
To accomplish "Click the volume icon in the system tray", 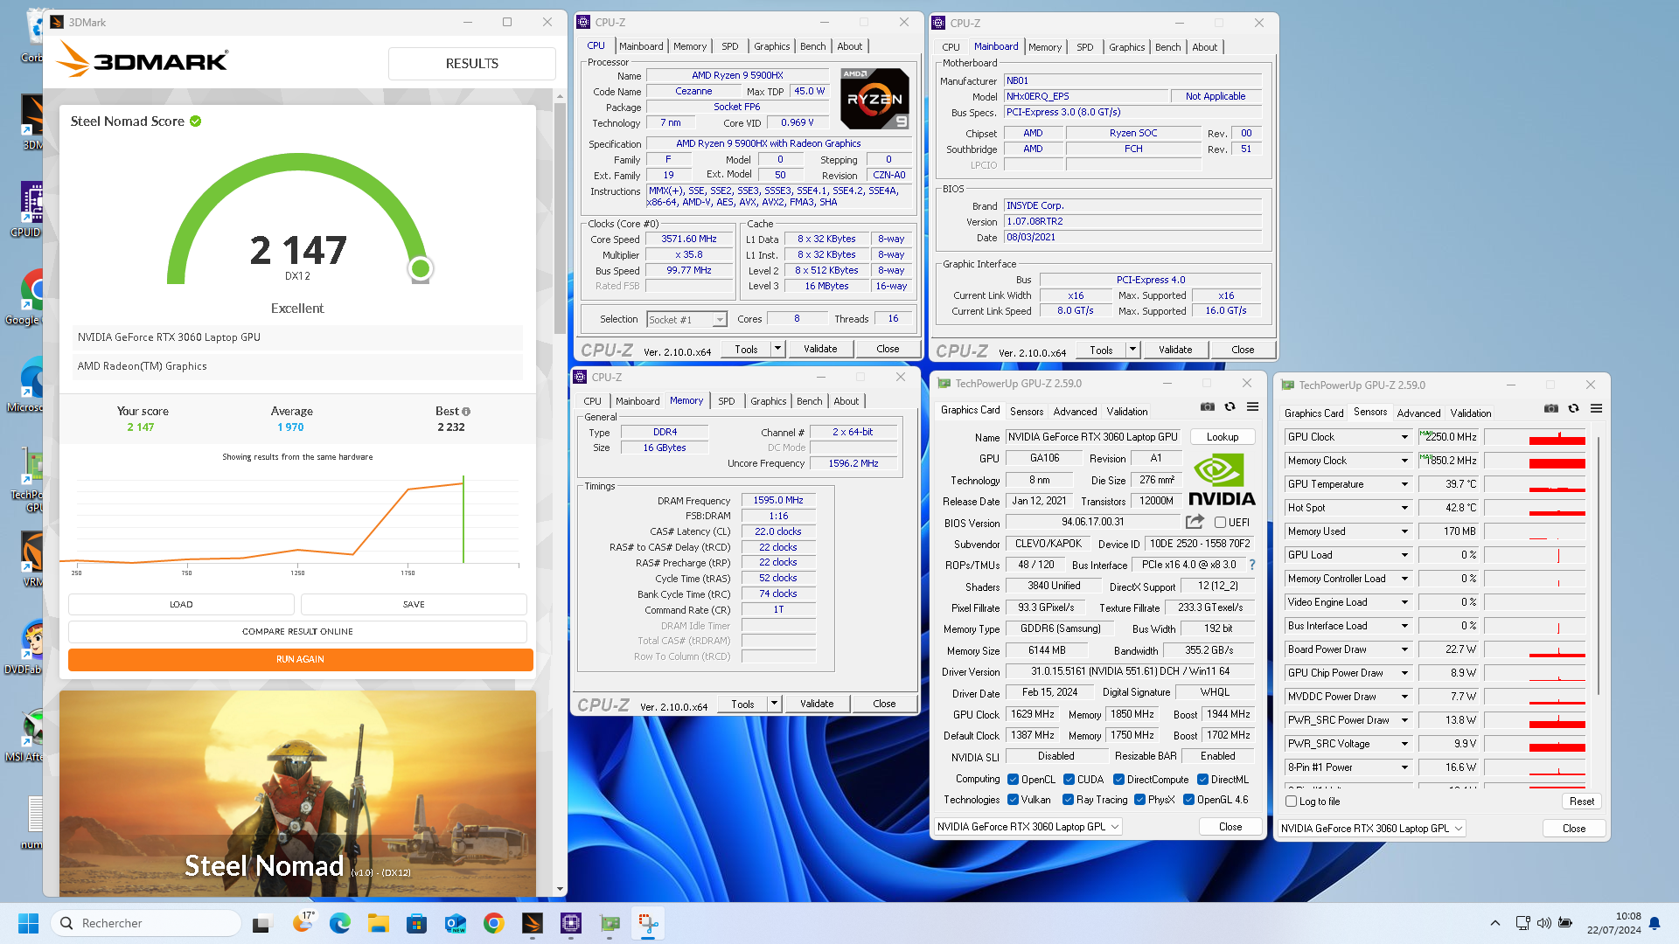I will (x=1543, y=923).
